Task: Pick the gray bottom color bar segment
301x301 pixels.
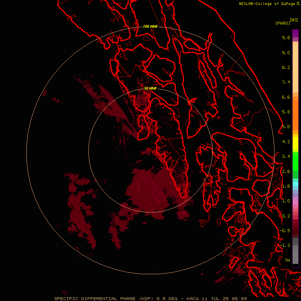Action: coord(295,256)
